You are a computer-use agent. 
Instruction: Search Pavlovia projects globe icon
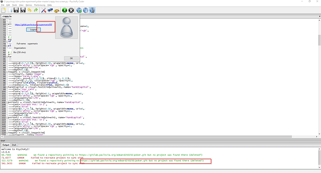click(86, 10)
